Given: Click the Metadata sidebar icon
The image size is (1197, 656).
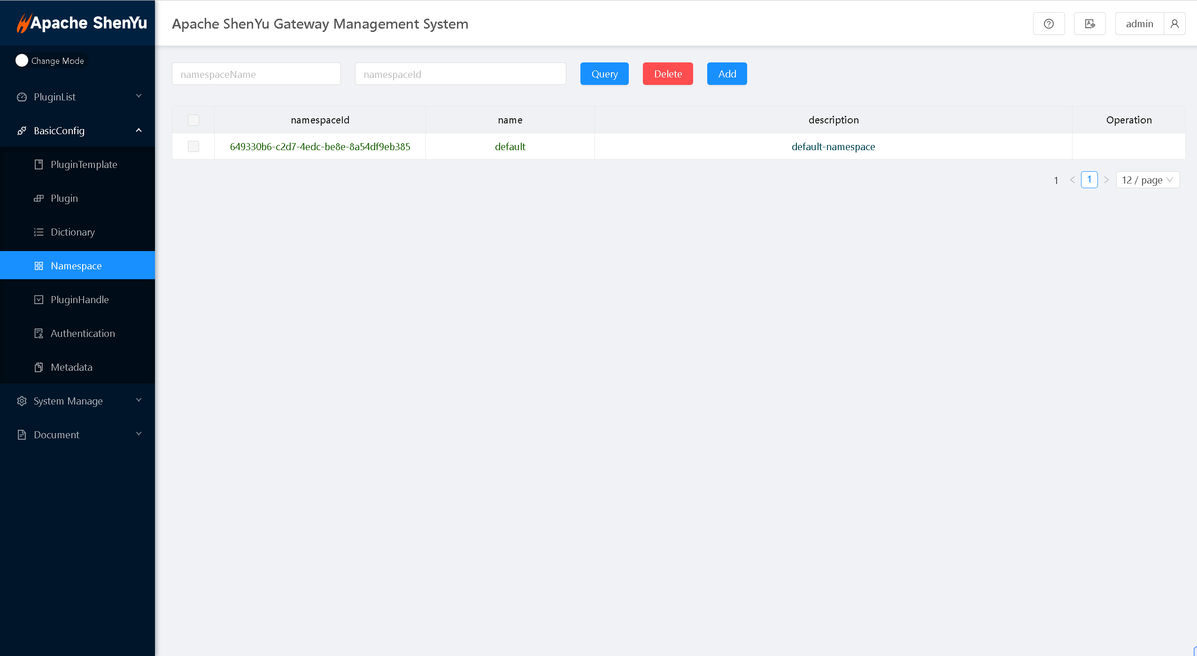Looking at the screenshot, I should 39,367.
